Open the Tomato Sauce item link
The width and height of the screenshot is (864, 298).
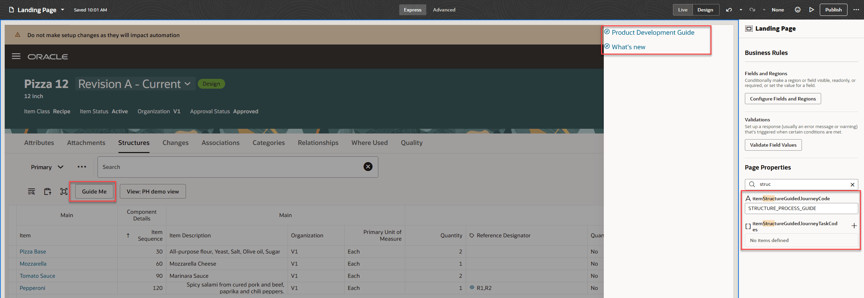[37, 276]
